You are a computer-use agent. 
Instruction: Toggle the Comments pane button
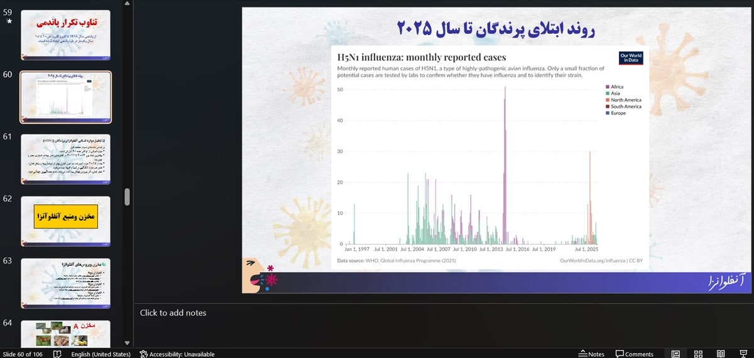635,354
